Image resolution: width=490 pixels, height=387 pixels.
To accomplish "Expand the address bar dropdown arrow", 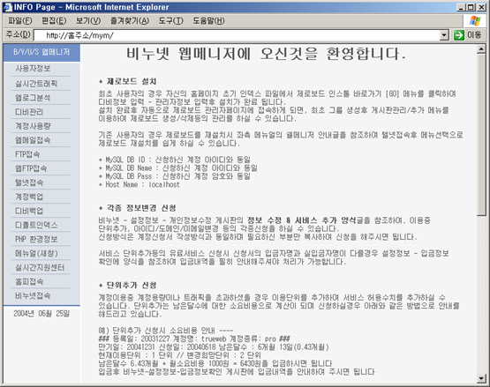I will coord(444,35).
